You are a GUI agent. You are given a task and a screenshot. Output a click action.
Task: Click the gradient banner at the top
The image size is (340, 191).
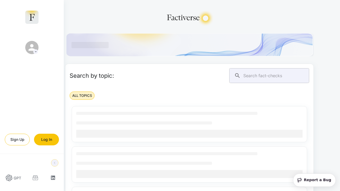pyautogui.click(x=189, y=45)
